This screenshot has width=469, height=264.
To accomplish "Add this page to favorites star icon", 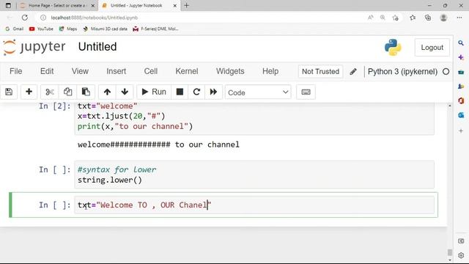I will coord(396,18).
